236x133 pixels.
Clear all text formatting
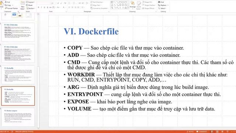click(x=65, y=3)
